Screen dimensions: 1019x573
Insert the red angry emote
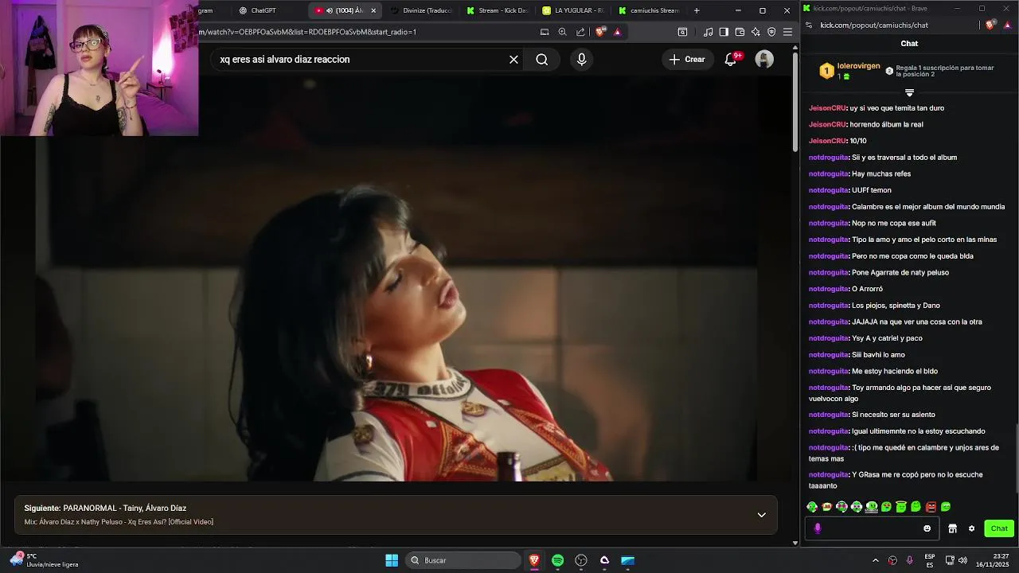point(931,507)
